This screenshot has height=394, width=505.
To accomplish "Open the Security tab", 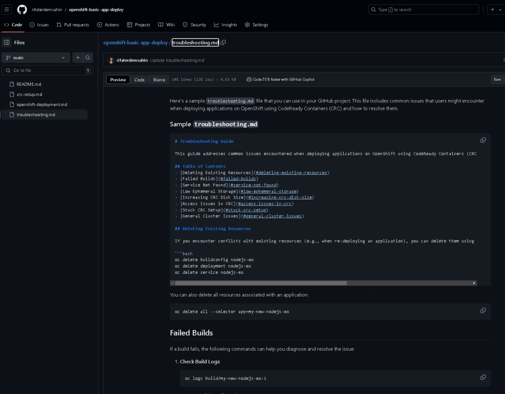I will click(194, 25).
